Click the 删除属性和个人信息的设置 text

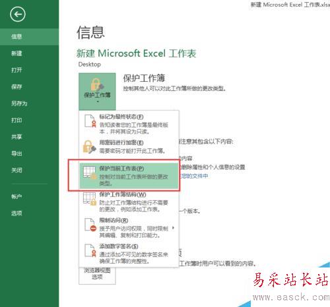[213, 167]
